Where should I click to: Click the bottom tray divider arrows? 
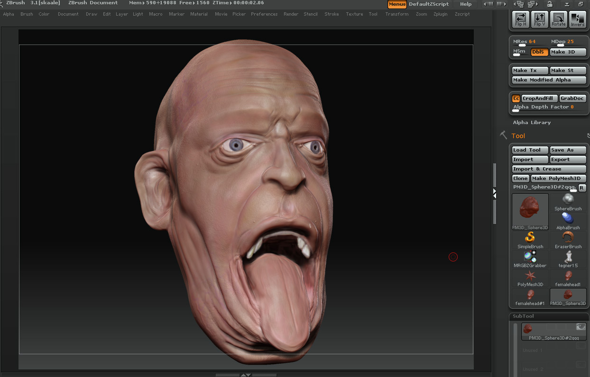246,375
